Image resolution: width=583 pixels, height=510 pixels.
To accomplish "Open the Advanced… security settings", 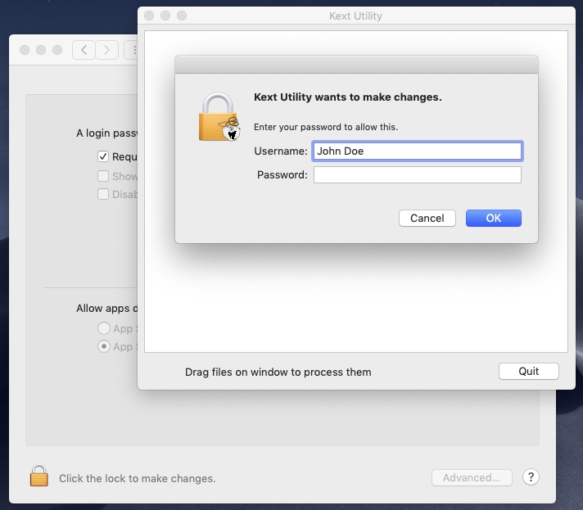I will click(x=472, y=477).
